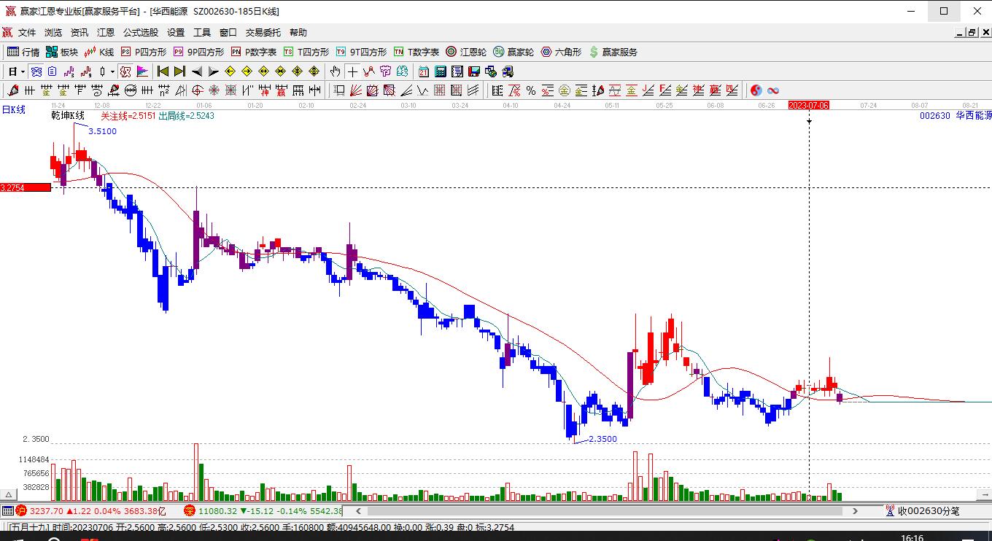The width and height of the screenshot is (992, 541).
Task: Click the save floppy disk icon
Action: [474, 71]
